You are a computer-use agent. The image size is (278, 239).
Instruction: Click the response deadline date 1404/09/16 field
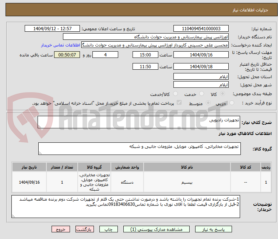(x=201, y=55)
